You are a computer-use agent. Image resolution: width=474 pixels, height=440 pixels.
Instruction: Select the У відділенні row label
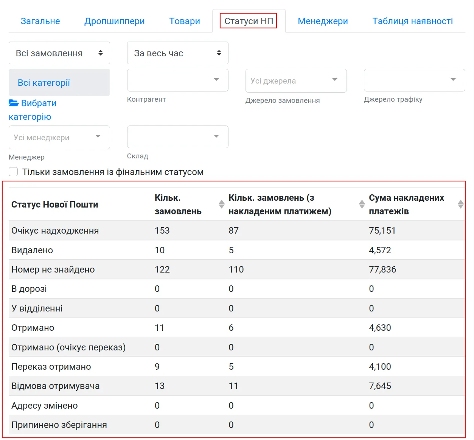pyautogui.click(x=37, y=308)
